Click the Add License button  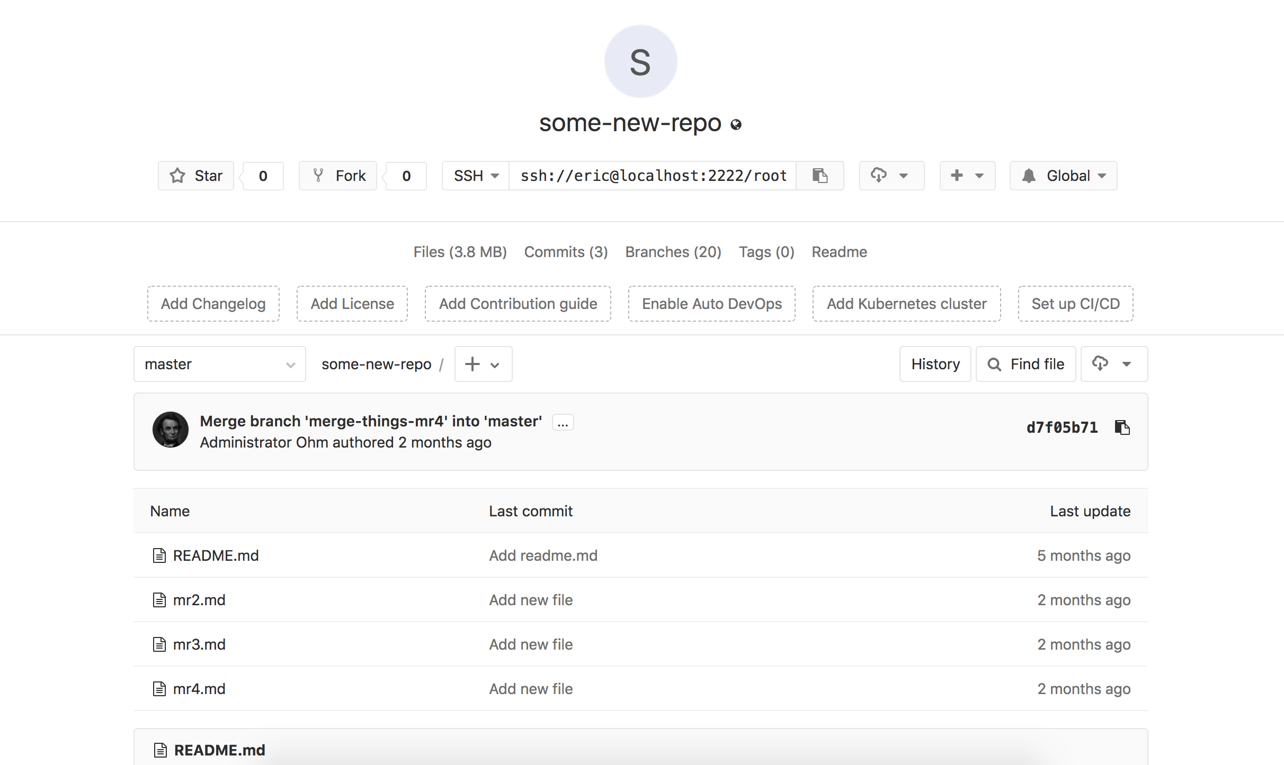pyautogui.click(x=352, y=304)
